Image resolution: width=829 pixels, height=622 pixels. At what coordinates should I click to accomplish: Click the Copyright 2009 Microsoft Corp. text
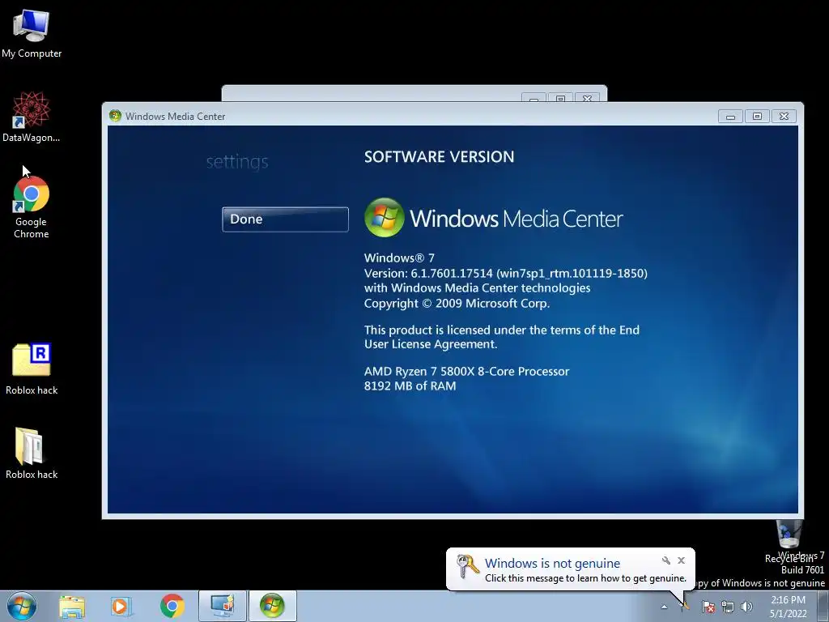457,303
